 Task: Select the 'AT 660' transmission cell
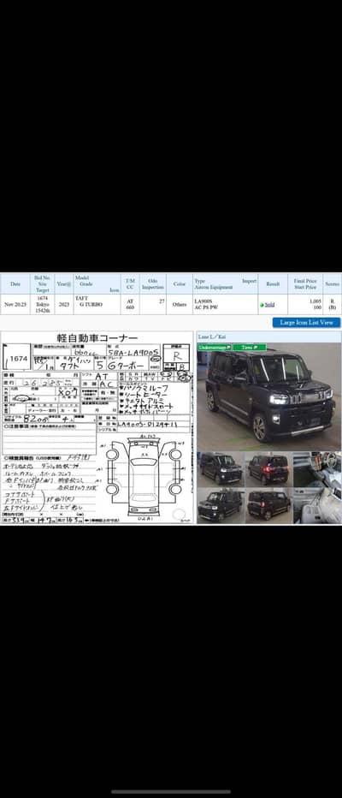tap(130, 304)
